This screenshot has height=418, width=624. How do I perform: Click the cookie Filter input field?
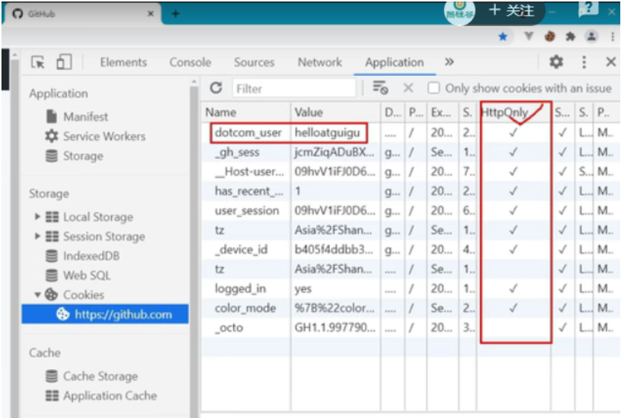294,89
